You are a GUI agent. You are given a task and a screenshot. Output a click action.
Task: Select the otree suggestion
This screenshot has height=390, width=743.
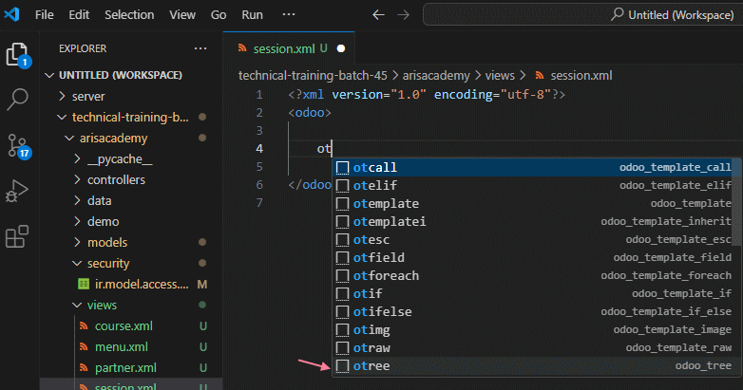(x=534, y=366)
